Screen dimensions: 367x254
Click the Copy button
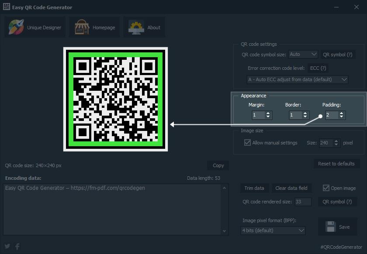[x=218, y=165]
